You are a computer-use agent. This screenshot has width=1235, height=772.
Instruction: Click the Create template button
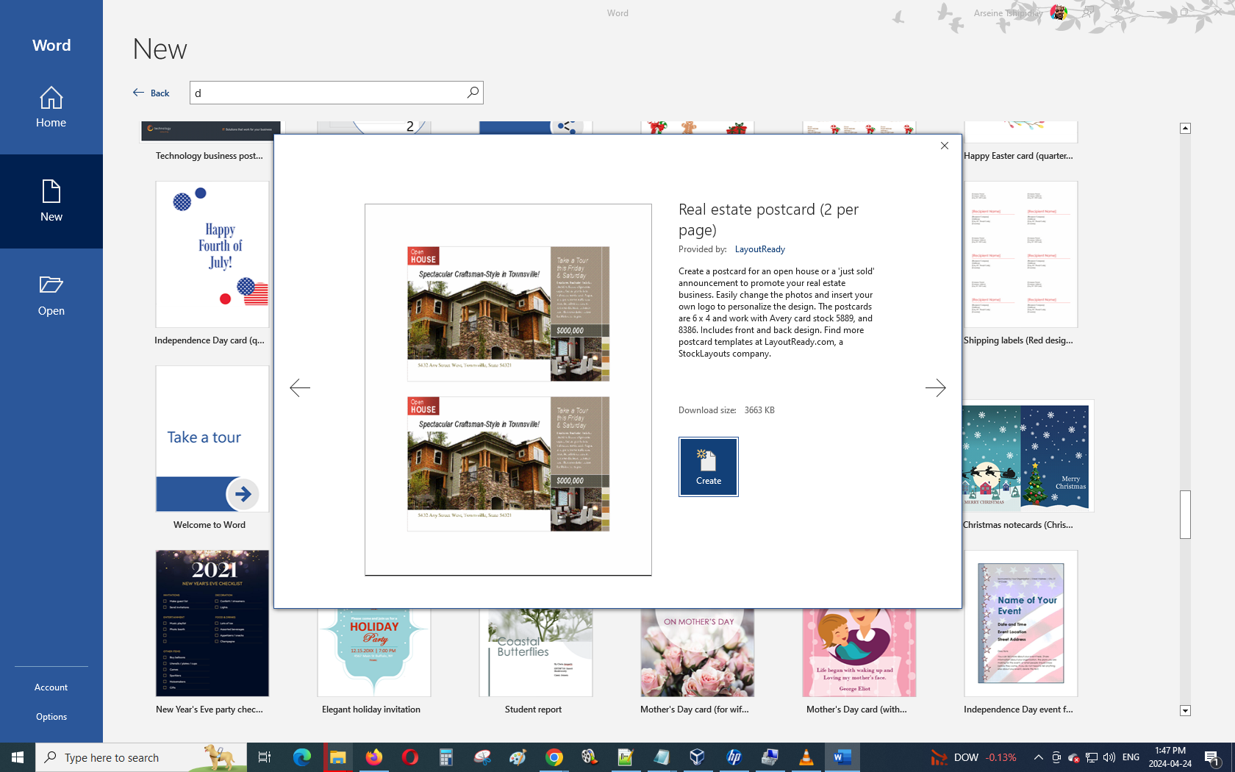click(x=708, y=467)
